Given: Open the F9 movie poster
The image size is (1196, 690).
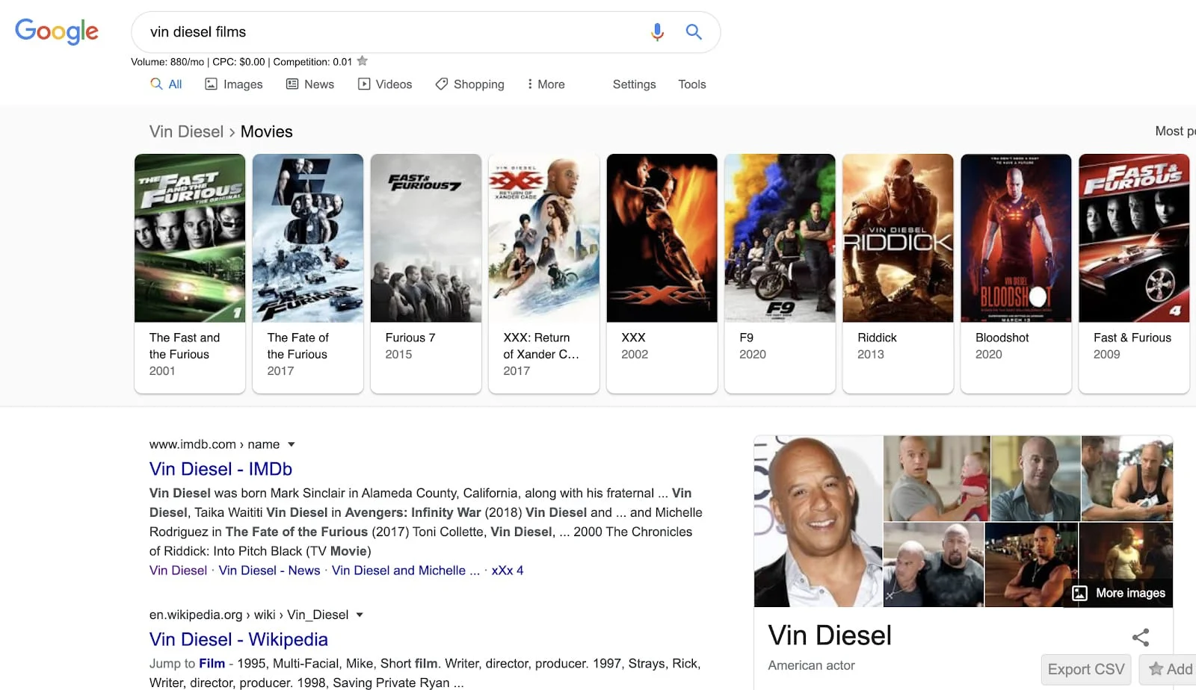Looking at the screenshot, I should [780, 238].
